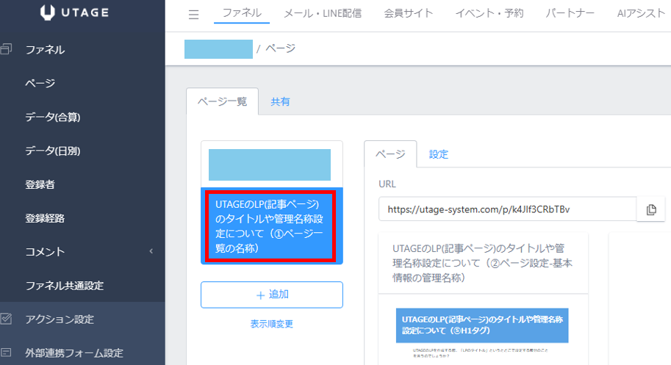Click the 外部連携フォーム設定 sidebar icon
The height and width of the screenshot is (365, 671).
pos(7,353)
